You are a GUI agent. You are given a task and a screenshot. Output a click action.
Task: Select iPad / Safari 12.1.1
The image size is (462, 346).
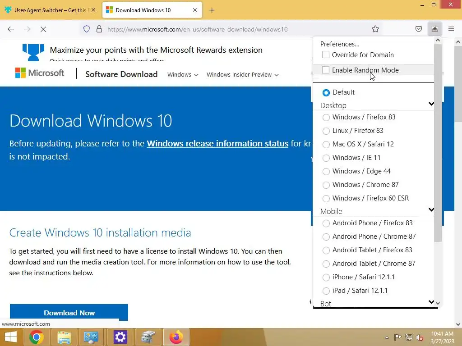[326, 291]
